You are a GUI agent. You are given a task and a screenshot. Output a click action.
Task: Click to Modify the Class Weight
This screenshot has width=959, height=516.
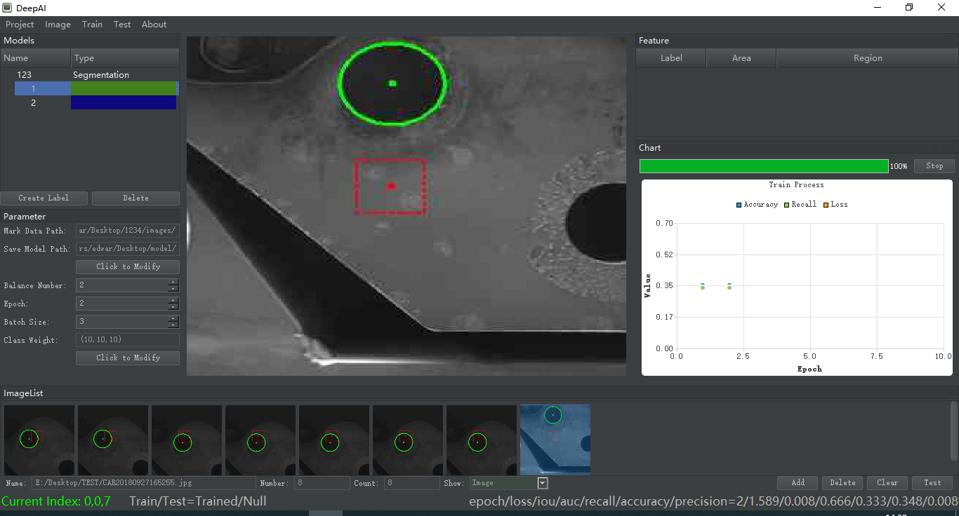click(x=128, y=358)
